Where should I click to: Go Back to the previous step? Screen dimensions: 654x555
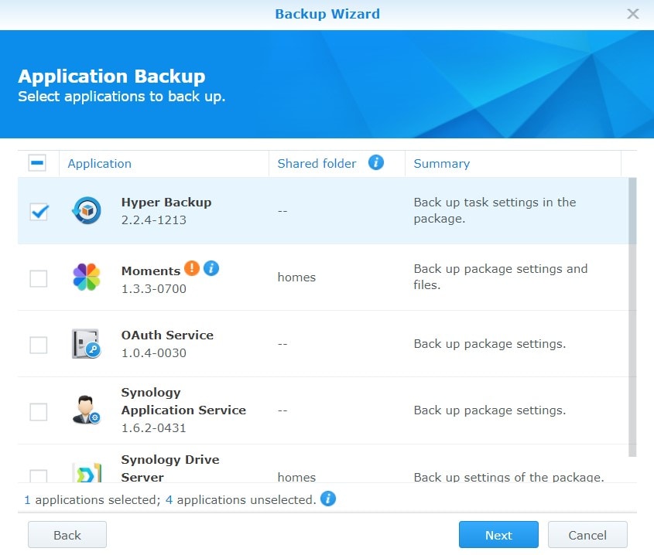(67, 535)
